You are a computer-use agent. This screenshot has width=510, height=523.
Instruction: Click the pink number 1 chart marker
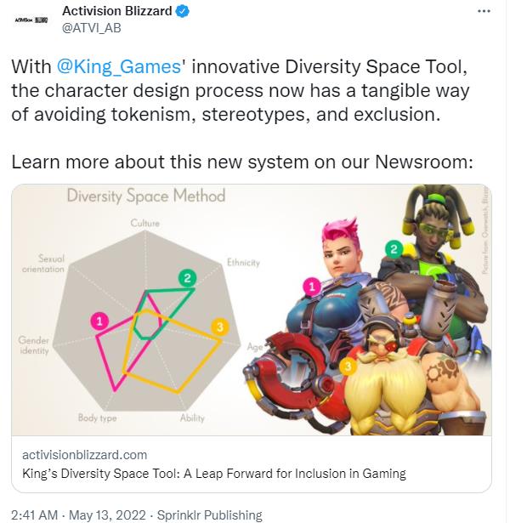(100, 321)
